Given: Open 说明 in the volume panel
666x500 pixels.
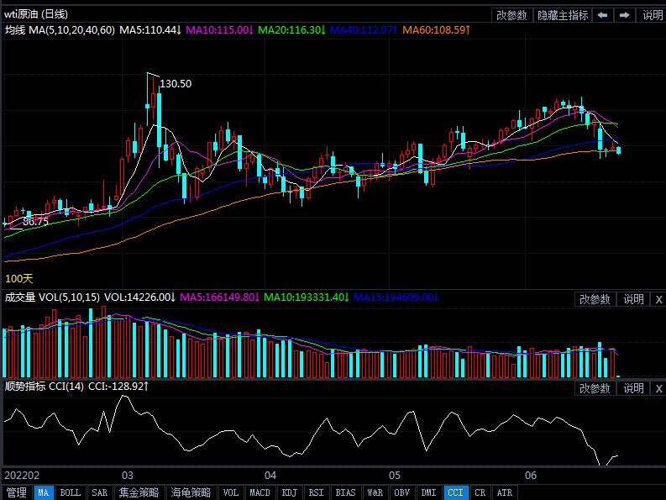Looking at the screenshot, I should (632, 299).
